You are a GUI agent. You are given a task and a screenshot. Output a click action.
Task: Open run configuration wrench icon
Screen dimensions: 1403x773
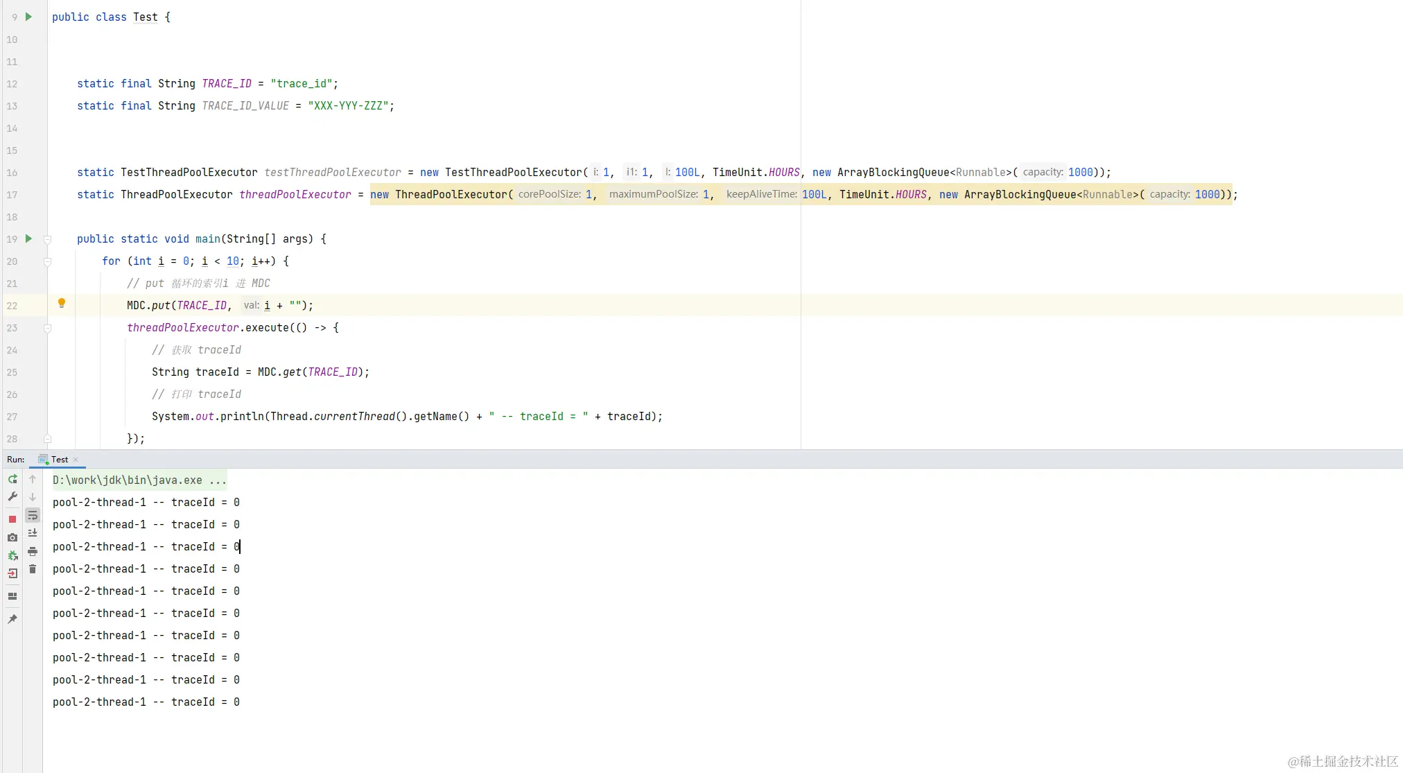coord(12,497)
